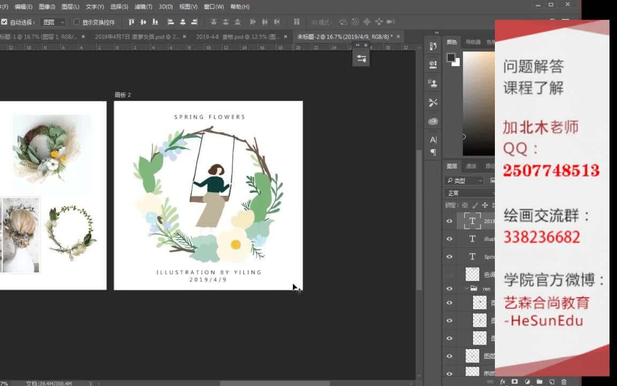The image size is (617, 386).
Task: Click the 色调 adjustment layer thumbnail
Action: [x=472, y=274]
